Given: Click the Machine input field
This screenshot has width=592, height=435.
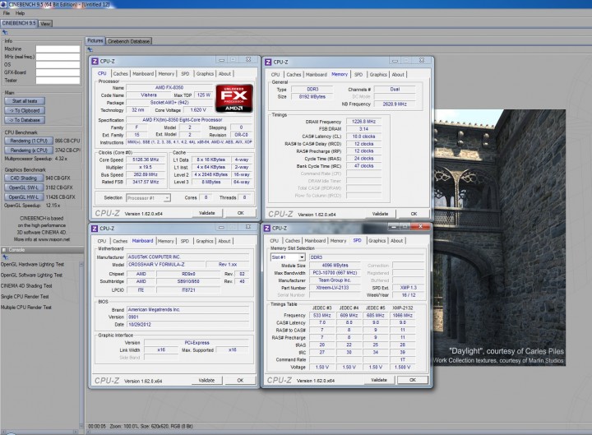Looking at the screenshot, I should point(58,49).
